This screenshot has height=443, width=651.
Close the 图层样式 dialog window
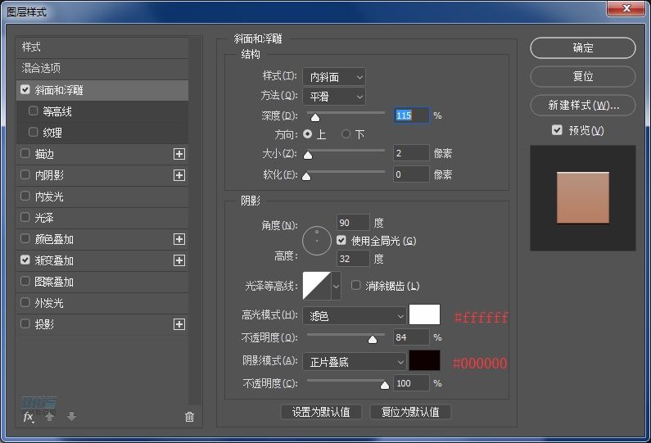coord(626,9)
